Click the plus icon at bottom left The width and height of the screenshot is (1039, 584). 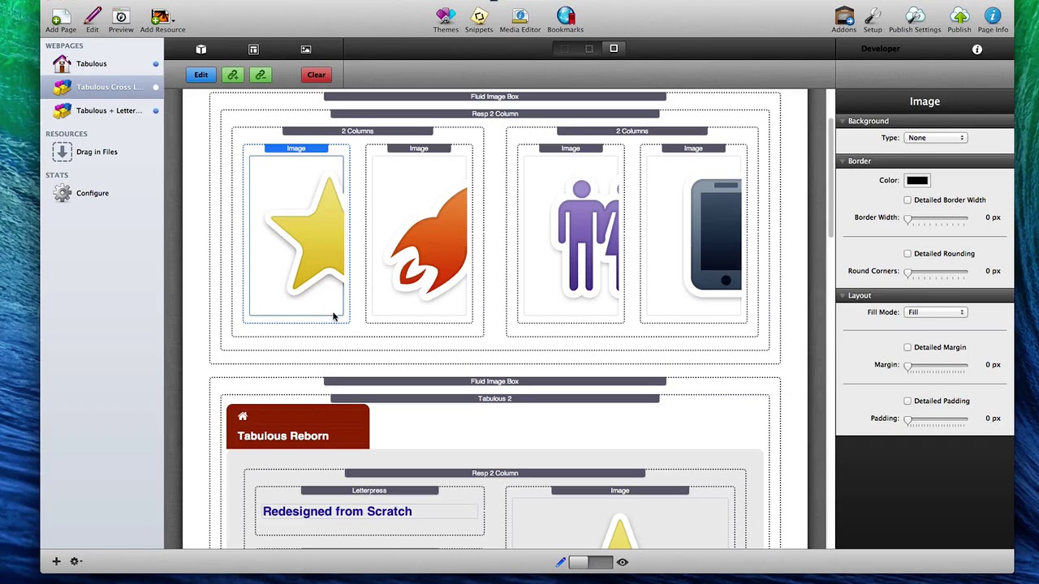coord(56,561)
